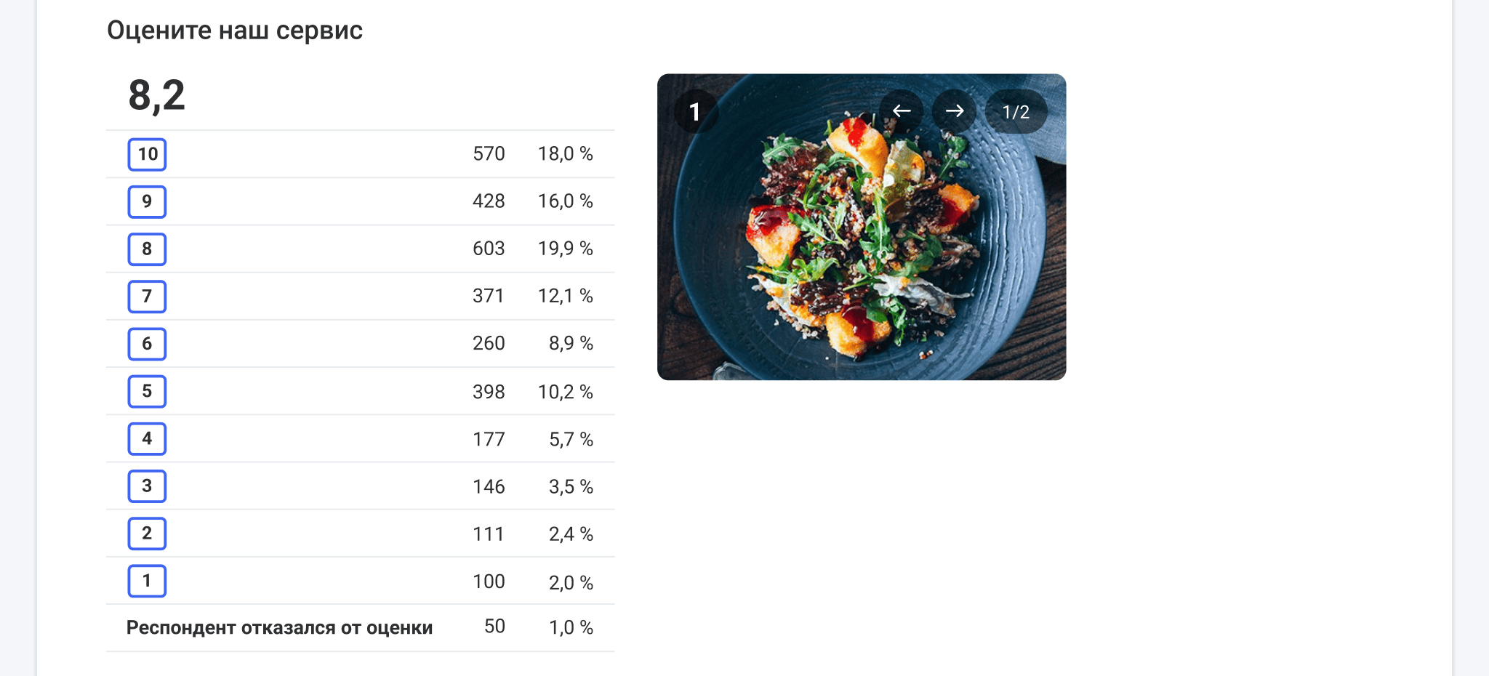Click 'Респондент отказался от оценки' row label
This screenshot has height=676, width=1489.
(279, 627)
